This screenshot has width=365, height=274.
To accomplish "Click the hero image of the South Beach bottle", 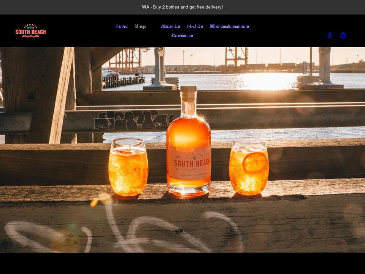I will (x=182, y=150).
